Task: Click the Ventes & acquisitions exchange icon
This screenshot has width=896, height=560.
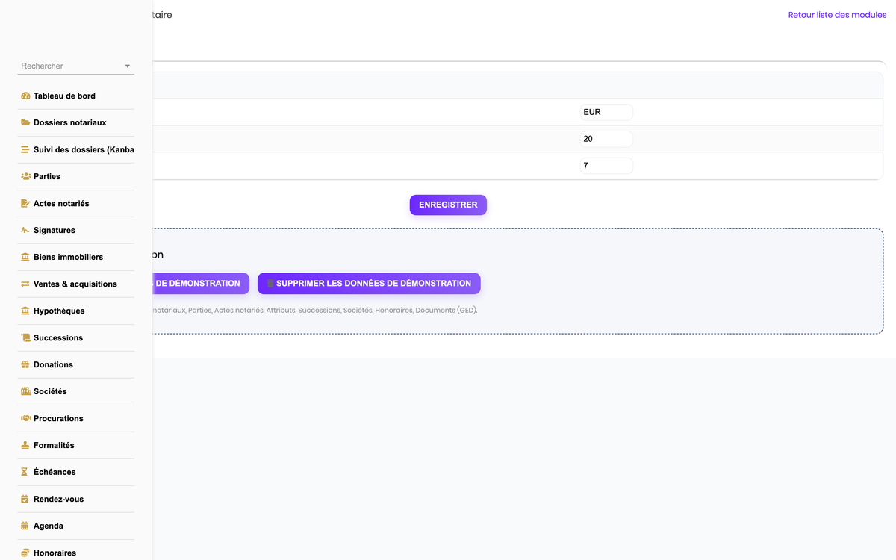Action: point(25,284)
